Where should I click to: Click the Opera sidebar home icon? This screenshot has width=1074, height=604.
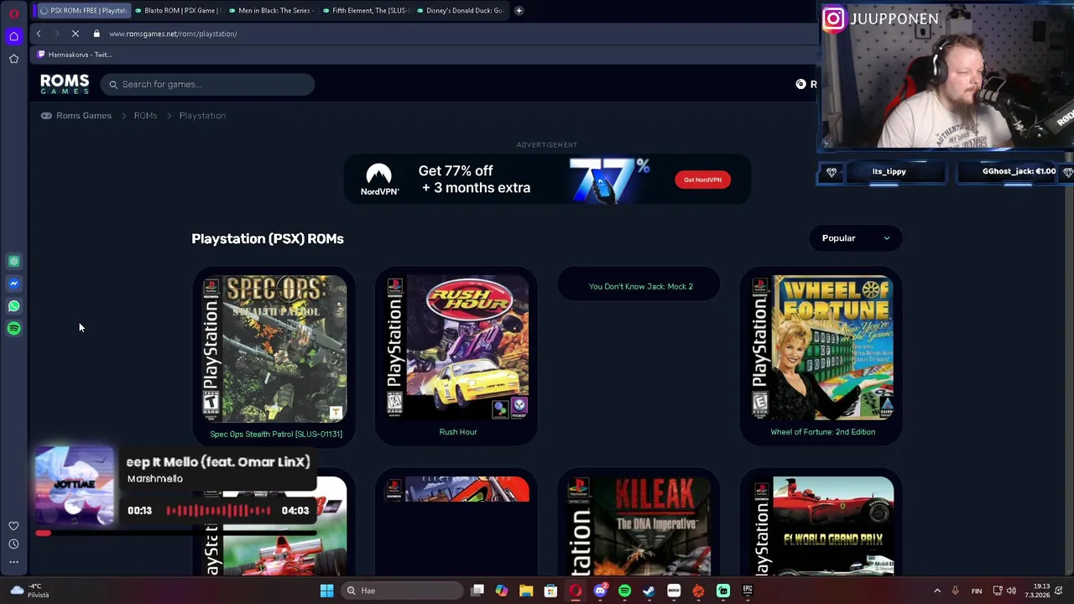tap(13, 36)
